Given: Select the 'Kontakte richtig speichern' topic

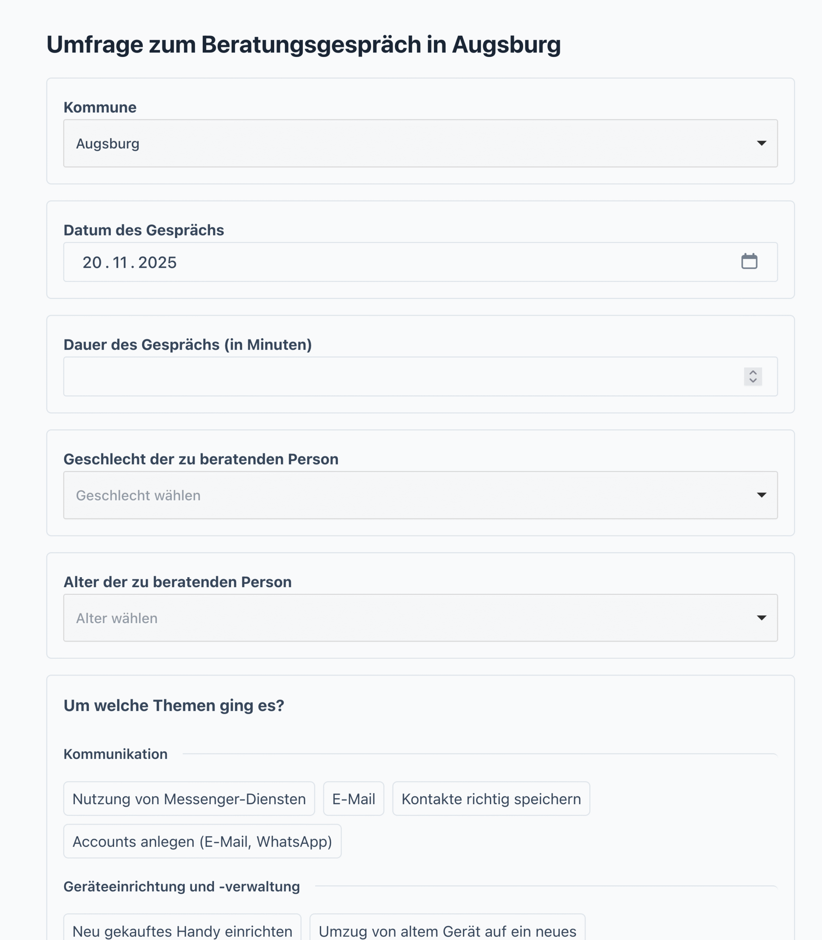Looking at the screenshot, I should point(491,799).
